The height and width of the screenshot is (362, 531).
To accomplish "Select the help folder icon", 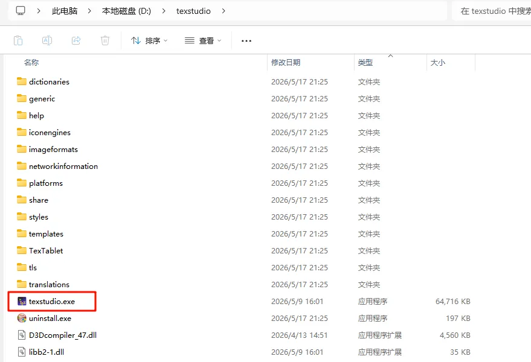I will 22,115.
